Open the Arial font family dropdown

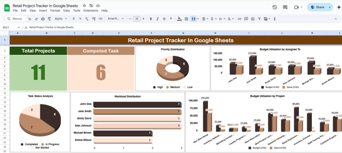[x=116, y=19]
